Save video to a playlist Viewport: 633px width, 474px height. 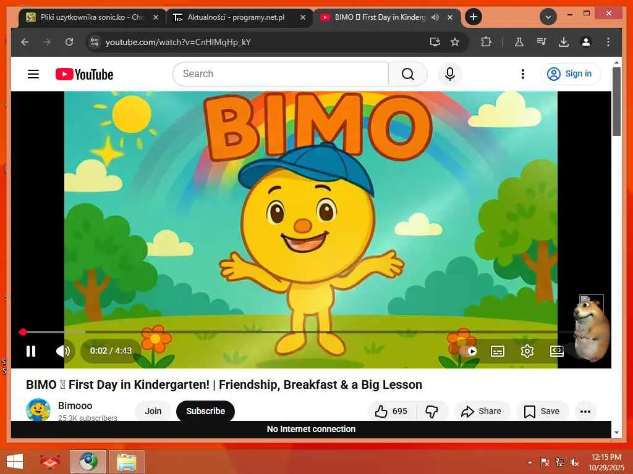point(542,411)
